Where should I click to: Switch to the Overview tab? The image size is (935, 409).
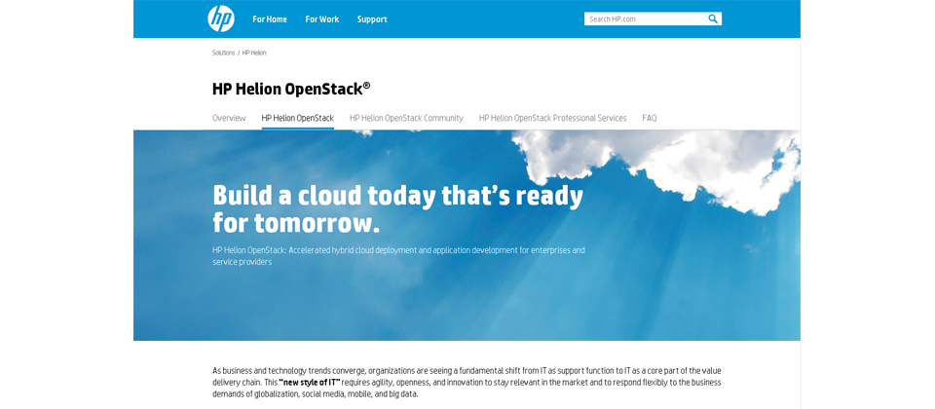tap(229, 118)
